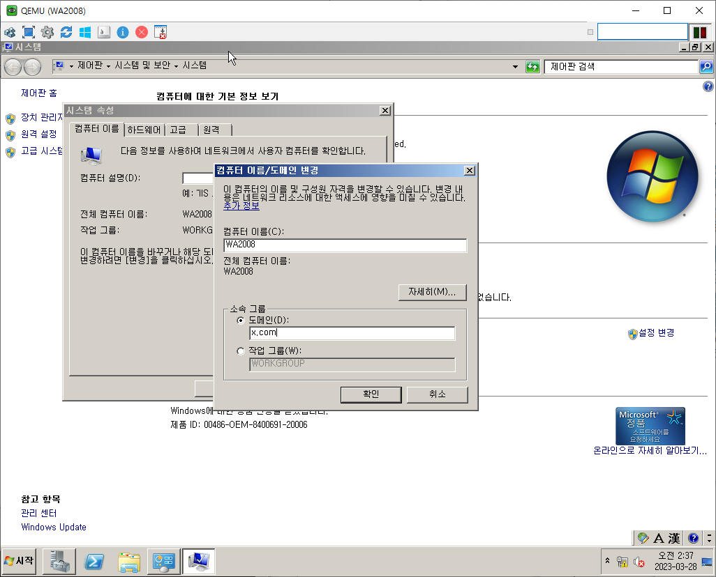Open the blue help question mark icon
Screen dimensions: 716x577
click(708, 86)
